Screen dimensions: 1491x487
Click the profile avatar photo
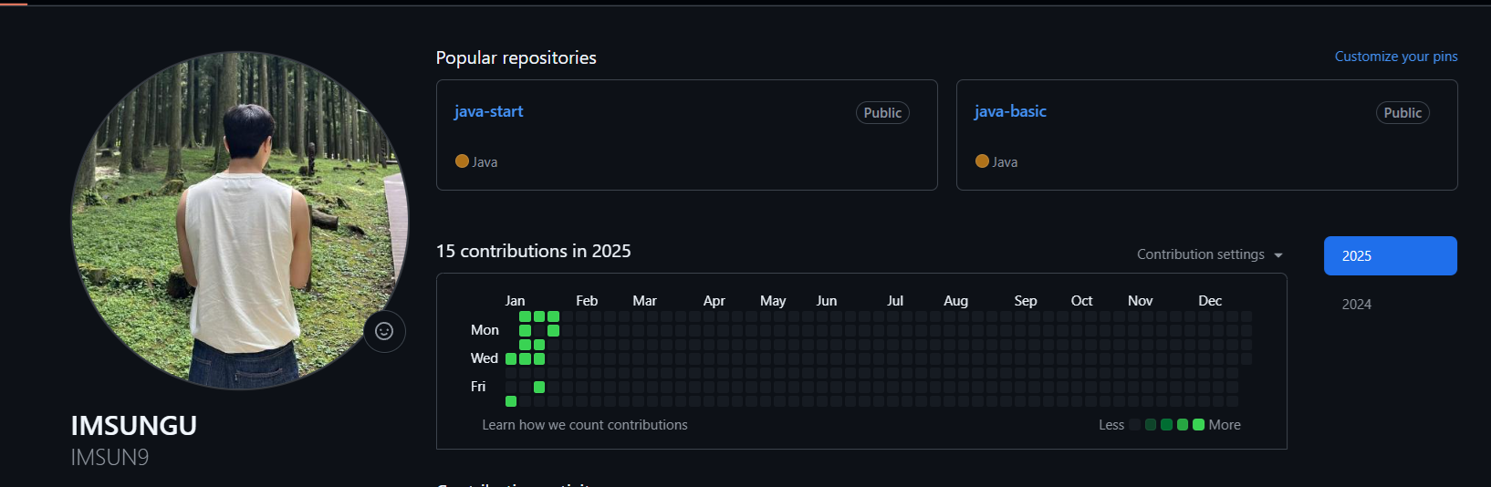tap(240, 220)
